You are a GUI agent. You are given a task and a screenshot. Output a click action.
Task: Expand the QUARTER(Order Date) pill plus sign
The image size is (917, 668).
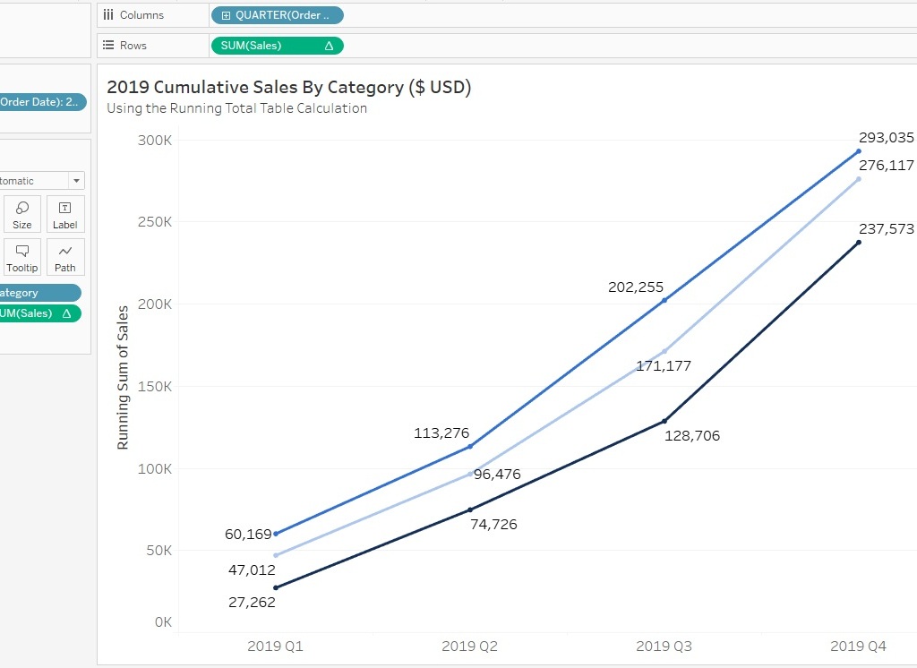(226, 15)
